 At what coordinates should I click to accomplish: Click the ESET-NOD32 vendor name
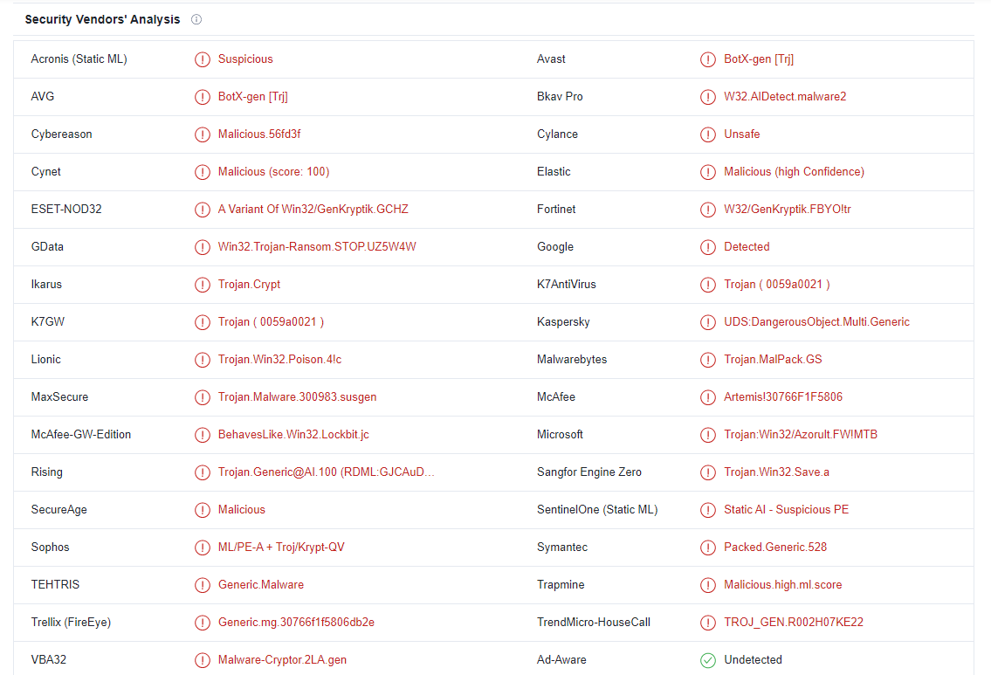pos(66,210)
